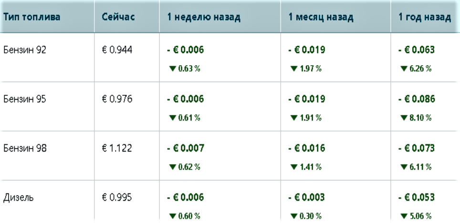Click the down arrow before 0.30 %
The height and width of the screenshot is (223, 460).
click(293, 216)
